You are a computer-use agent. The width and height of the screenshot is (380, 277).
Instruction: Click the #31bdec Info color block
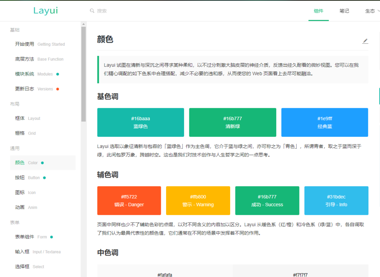click(336, 201)
